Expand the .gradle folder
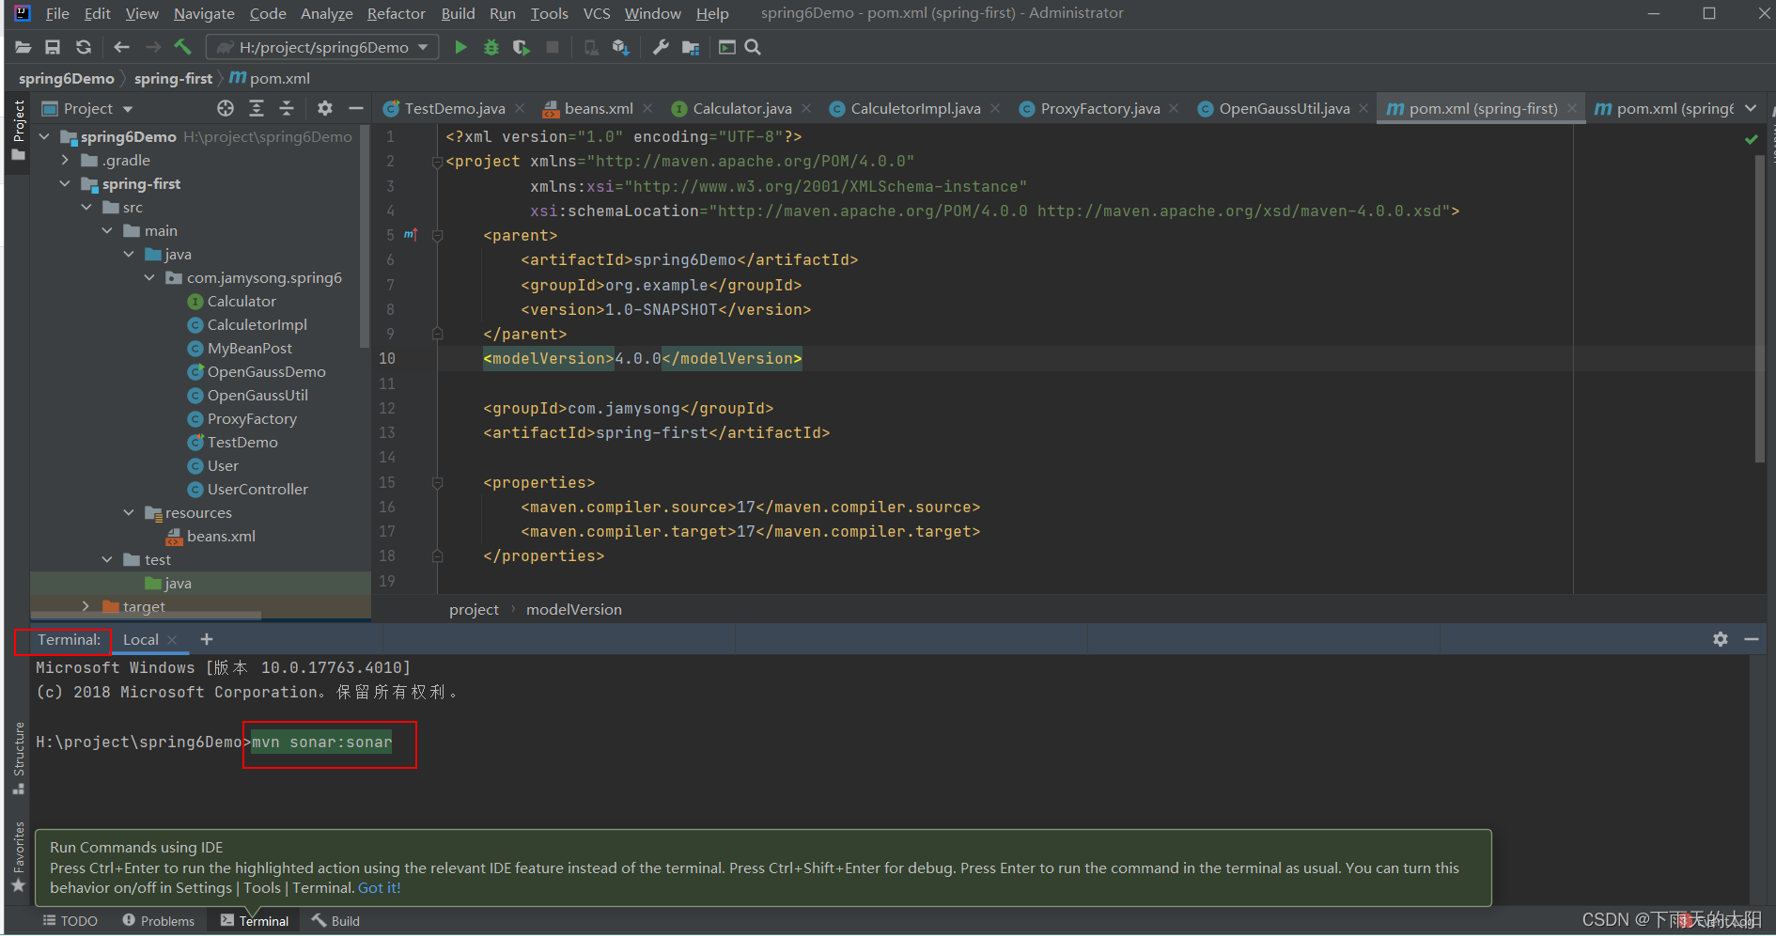Image resolution: width=1776 pixels, height=938 pixels. (65, 161)
